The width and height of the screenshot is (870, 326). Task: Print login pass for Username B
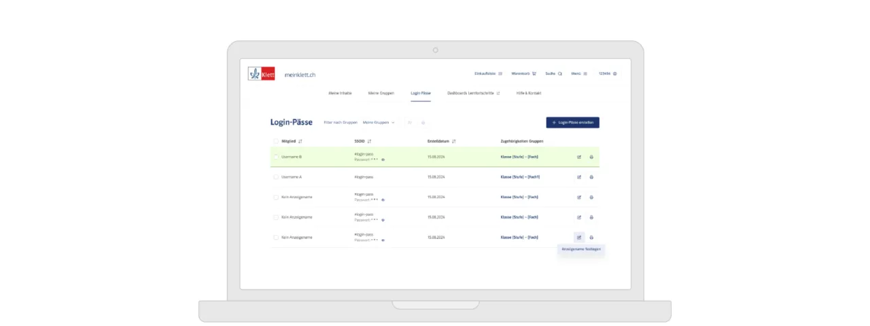coord(591,157)
